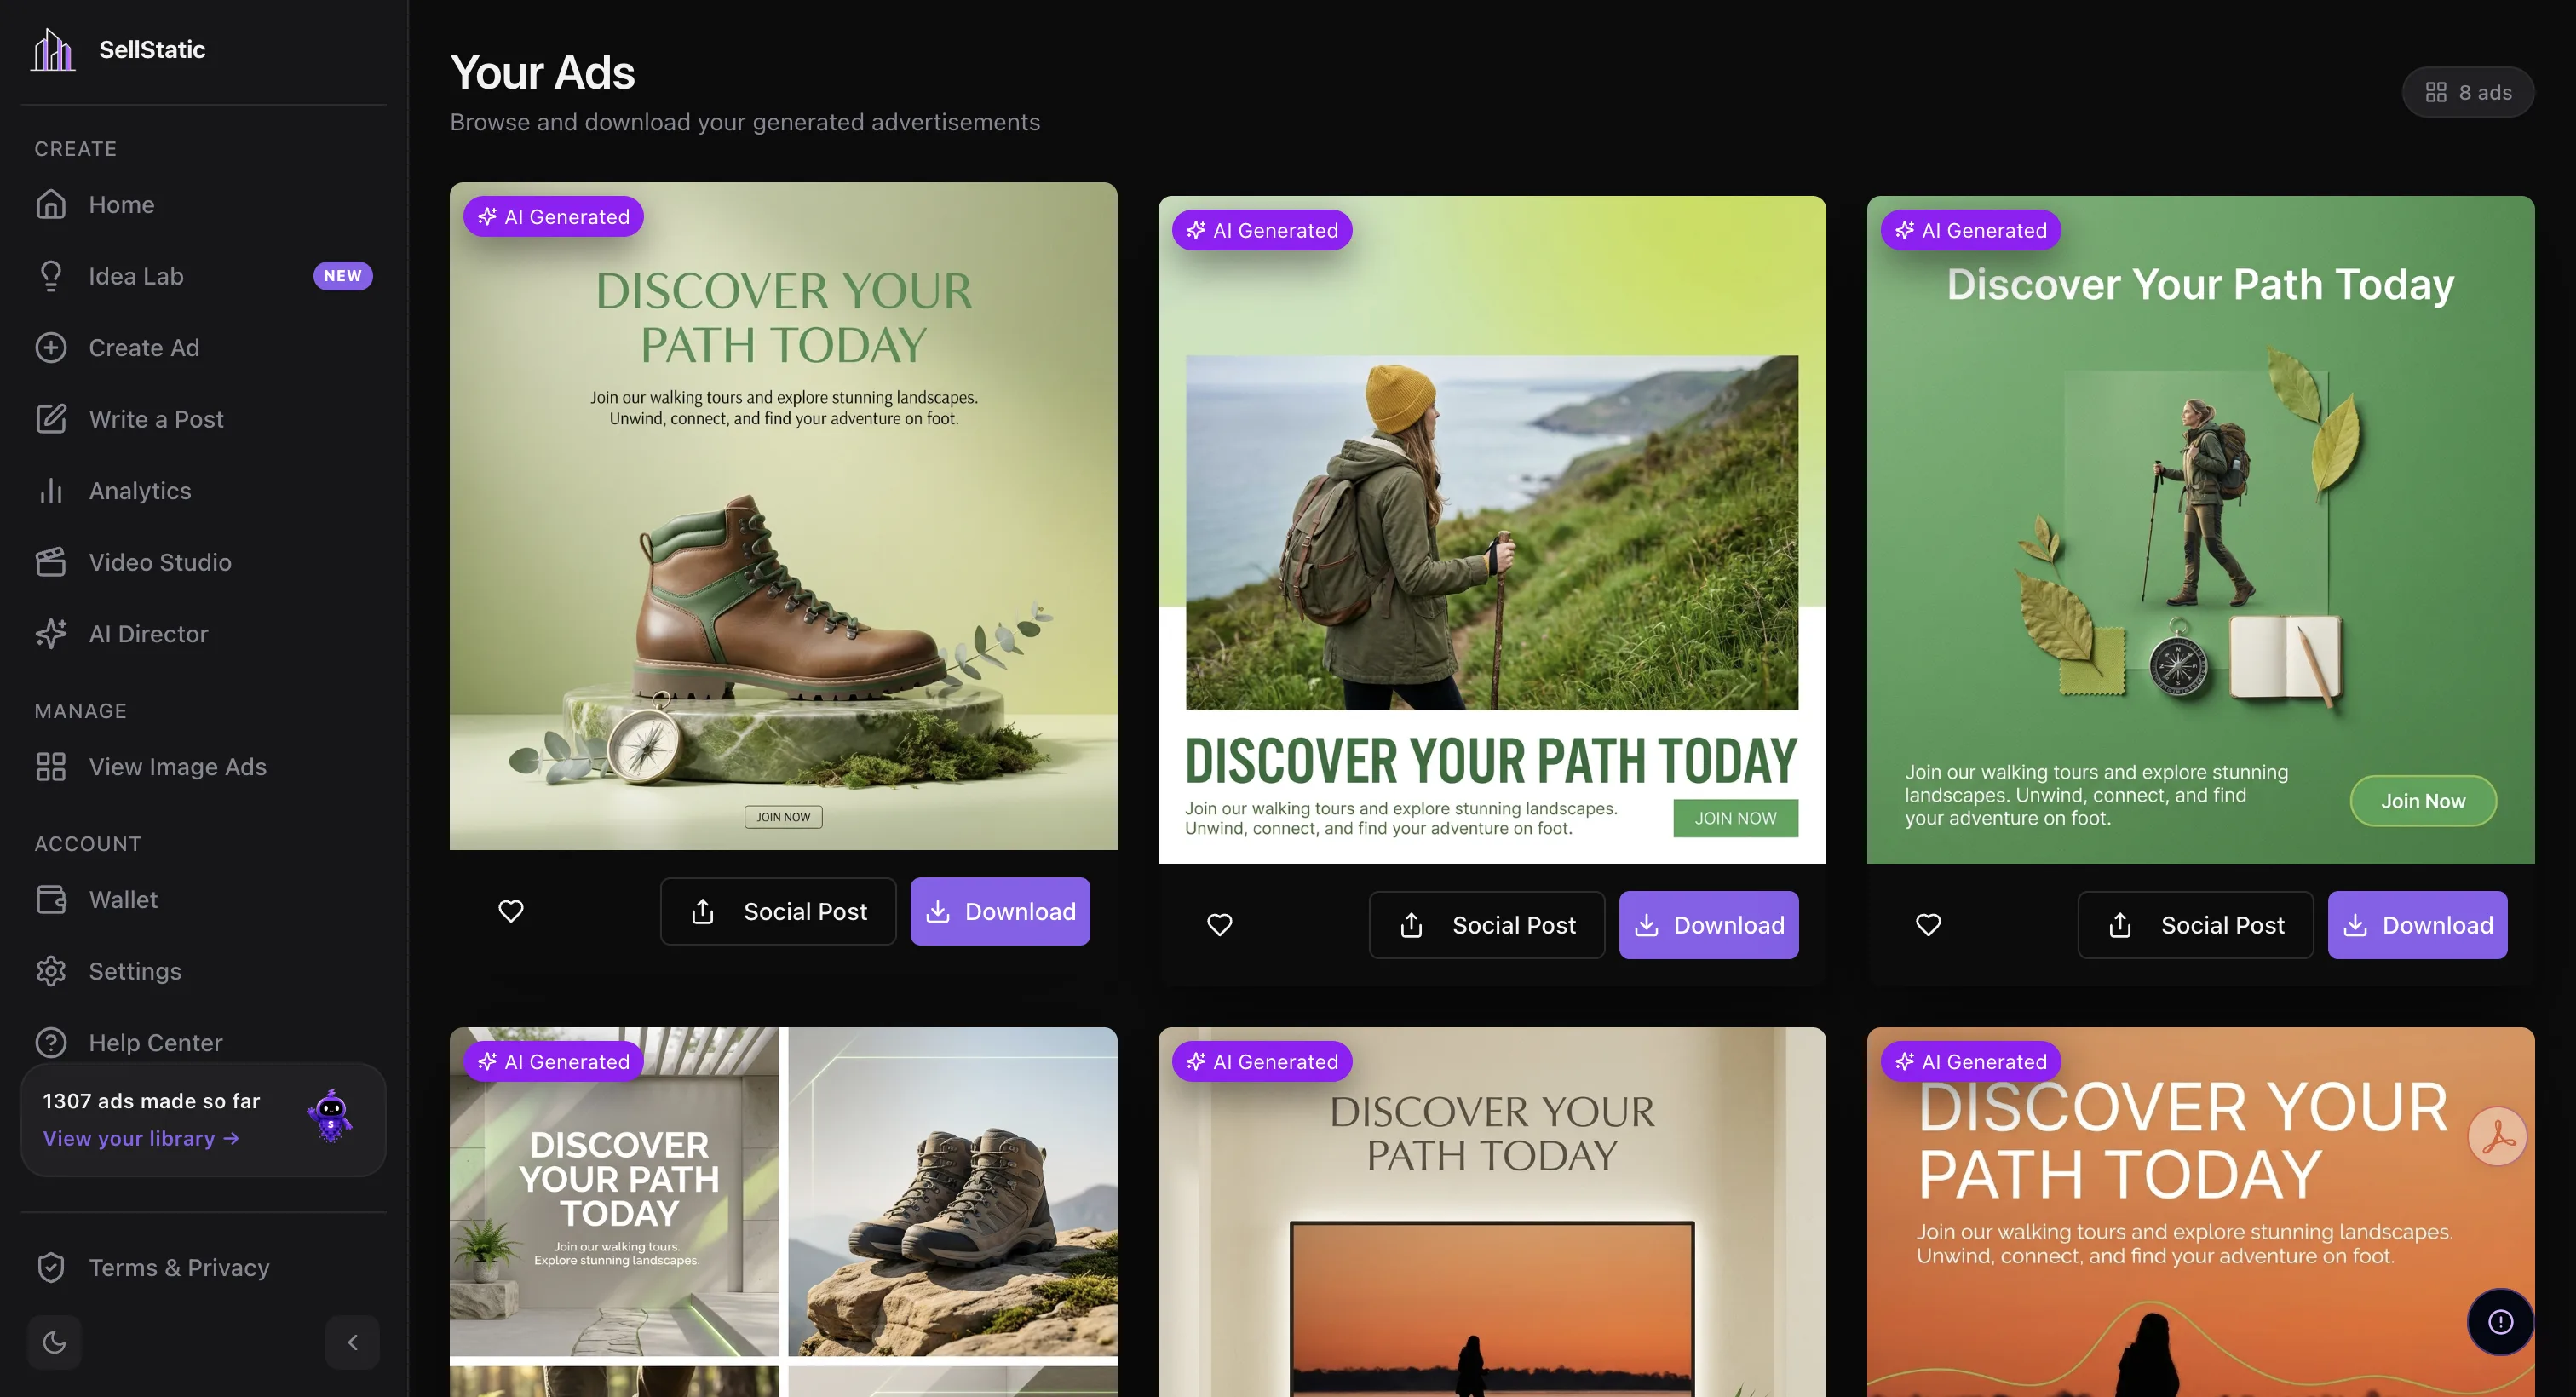Favorite the boot ad with heart icon

tap(511, 911)
